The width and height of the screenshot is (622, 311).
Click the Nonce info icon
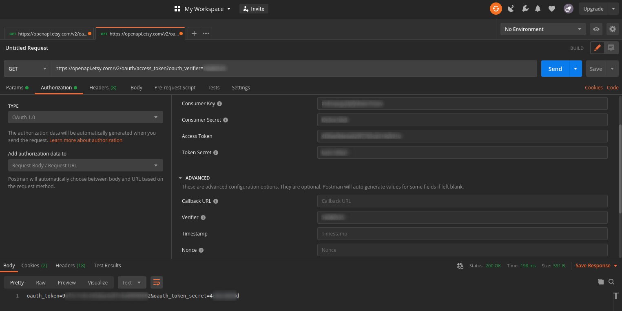click(x=201, y=250)
